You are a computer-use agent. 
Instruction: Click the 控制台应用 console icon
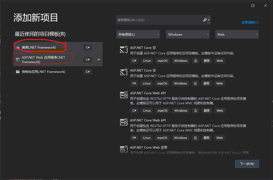pyautogui.click(x=17, y=72)
